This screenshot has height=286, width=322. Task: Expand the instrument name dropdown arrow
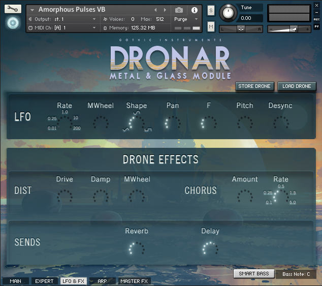(32, 10)
